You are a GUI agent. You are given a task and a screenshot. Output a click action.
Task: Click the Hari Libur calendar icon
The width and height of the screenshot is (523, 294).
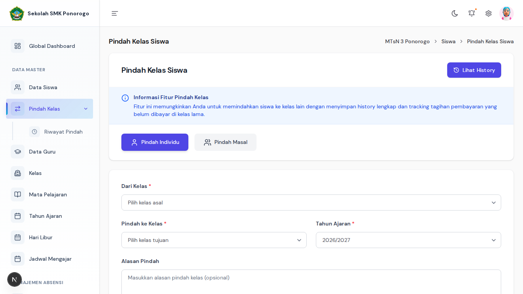pyautogui.click(x=18, y=237)
